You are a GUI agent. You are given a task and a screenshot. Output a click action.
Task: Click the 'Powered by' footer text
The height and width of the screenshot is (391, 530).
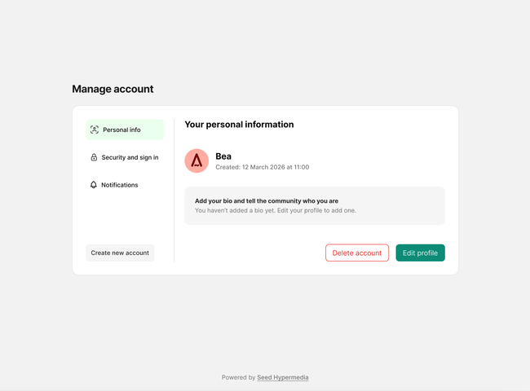pos(238,377)
